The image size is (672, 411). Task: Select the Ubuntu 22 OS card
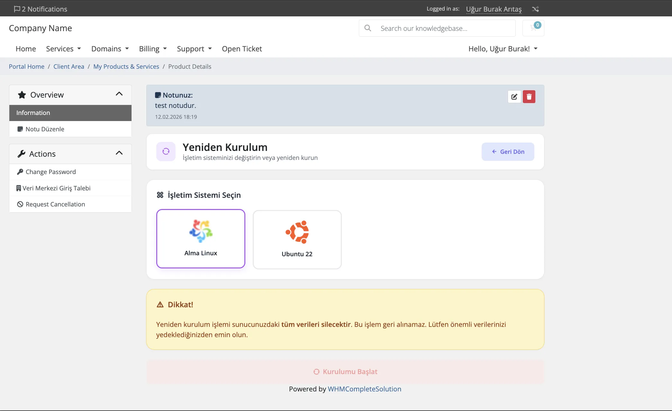pyautogui.click(x=297, y=240)
